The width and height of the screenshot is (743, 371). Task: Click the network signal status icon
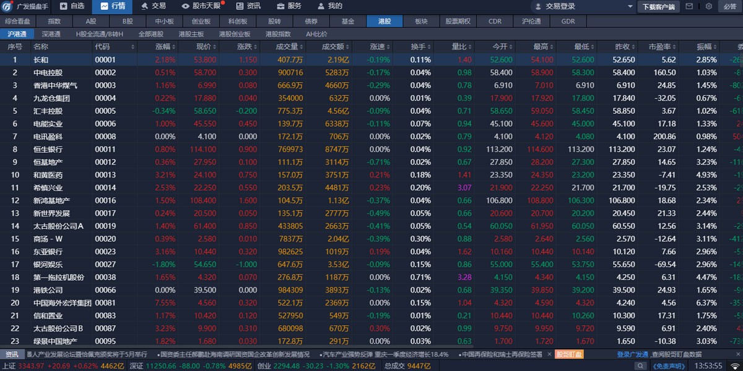(x=734, y=366)
